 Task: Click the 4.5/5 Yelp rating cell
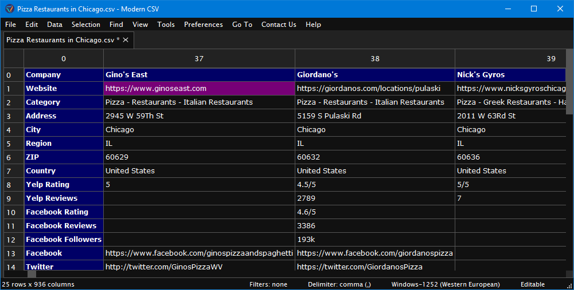click(x=375, y=184)
